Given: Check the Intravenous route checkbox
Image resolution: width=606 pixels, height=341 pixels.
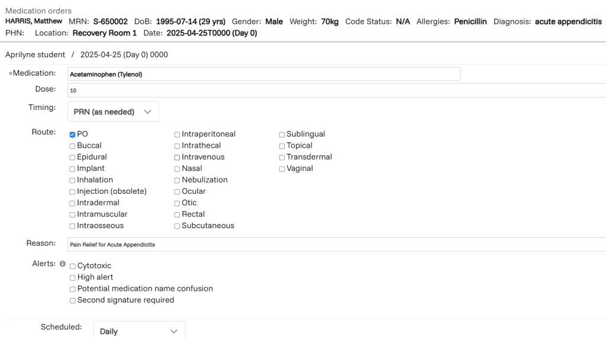Looking at the screenshot, I should [177, 157].
